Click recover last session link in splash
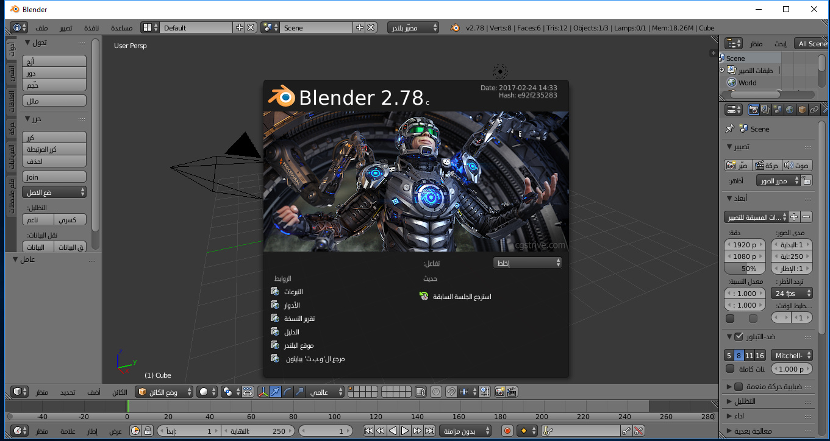830x441 pixels. coord(456,297)
